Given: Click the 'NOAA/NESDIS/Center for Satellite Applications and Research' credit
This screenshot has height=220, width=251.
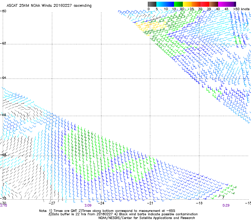Looking at the screenshot, I should [147, 218].
